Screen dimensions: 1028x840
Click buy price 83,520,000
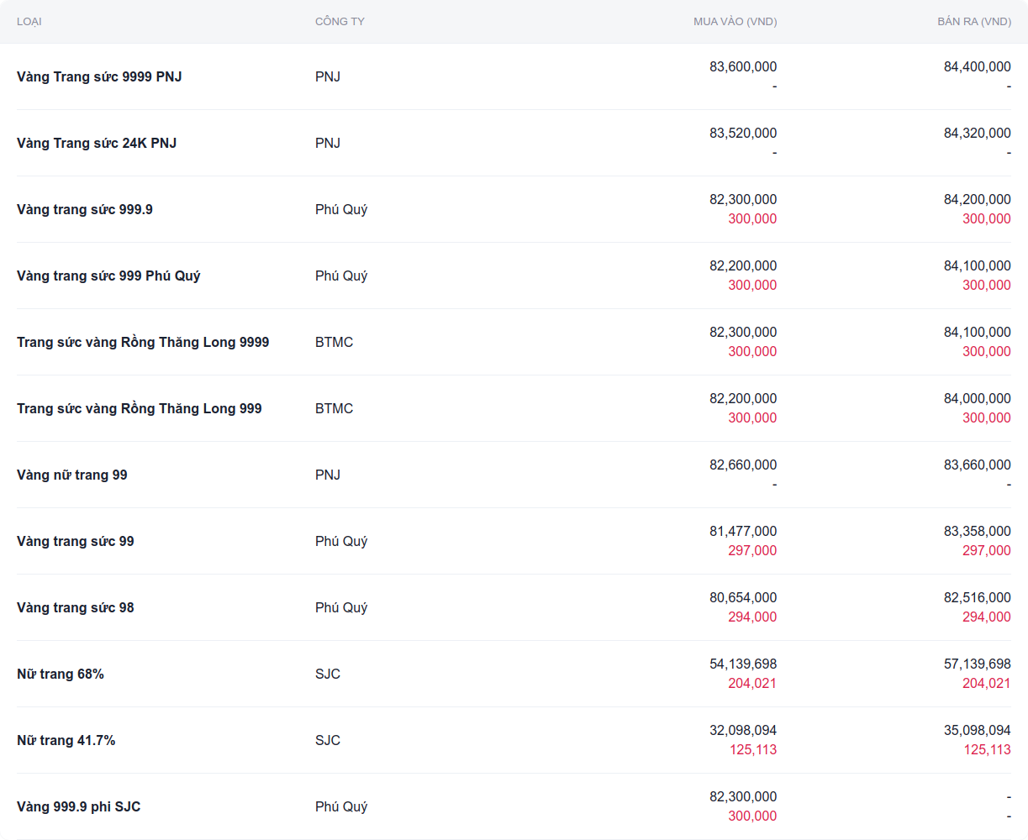[x=743, y=133]
